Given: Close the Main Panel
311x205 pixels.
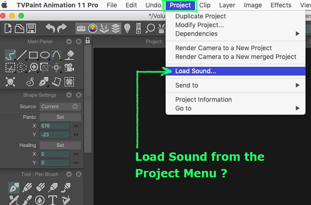Looking at the screenshot, I should [79, 41].
